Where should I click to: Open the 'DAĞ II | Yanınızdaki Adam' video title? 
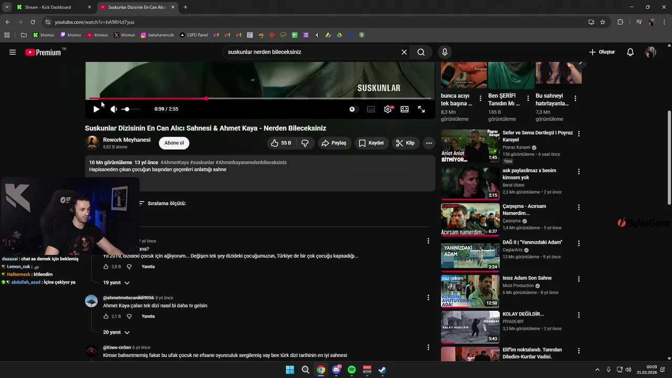(532, 243)
